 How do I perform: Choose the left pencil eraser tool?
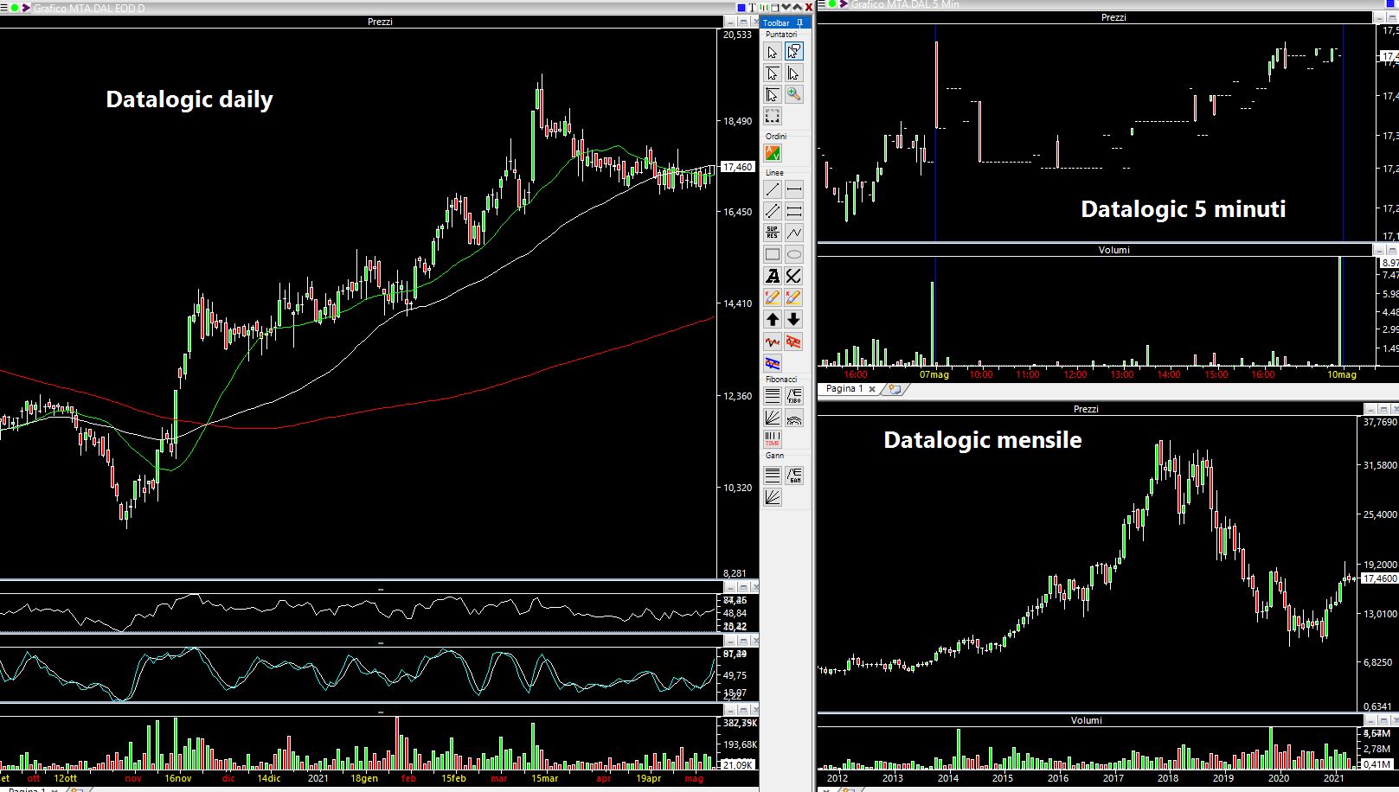pyautogui.click(x=773, y=297)
